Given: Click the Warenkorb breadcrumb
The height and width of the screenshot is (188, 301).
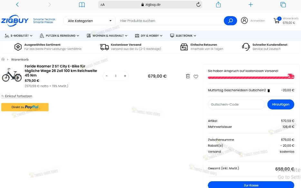Looking at the screenshot, I should coord(20,60).
